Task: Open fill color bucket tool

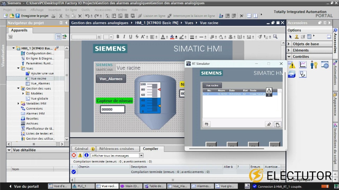Action: [173, 37]
